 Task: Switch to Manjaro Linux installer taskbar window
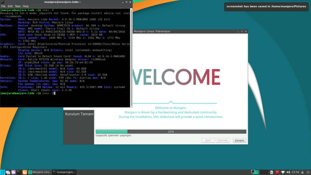pyautogui.click(x=40, y=172)
